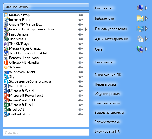Choose Выключение ПК
The image size is (152, 139).
pos(108,75)
